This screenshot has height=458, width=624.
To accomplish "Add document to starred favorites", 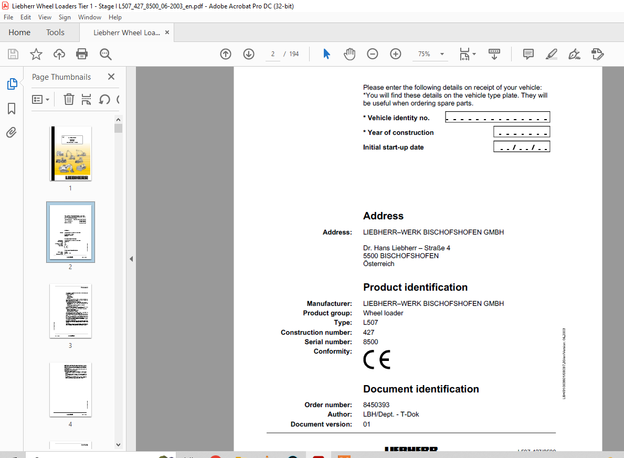I will coord(36,54).
